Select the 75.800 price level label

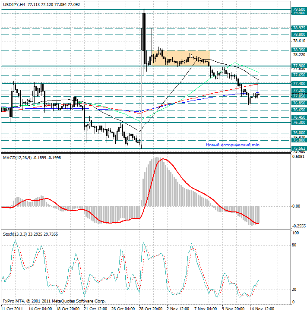[299, 140]
